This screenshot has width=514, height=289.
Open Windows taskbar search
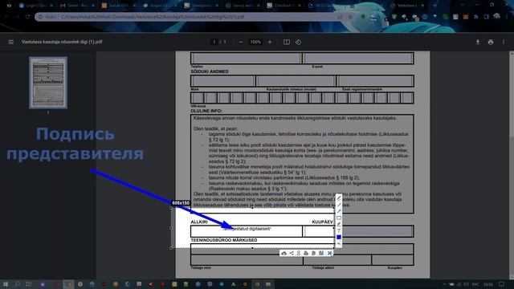coord(17,284)
